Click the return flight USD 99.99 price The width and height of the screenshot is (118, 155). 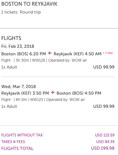pyautogui.click(x=104, y=106)
